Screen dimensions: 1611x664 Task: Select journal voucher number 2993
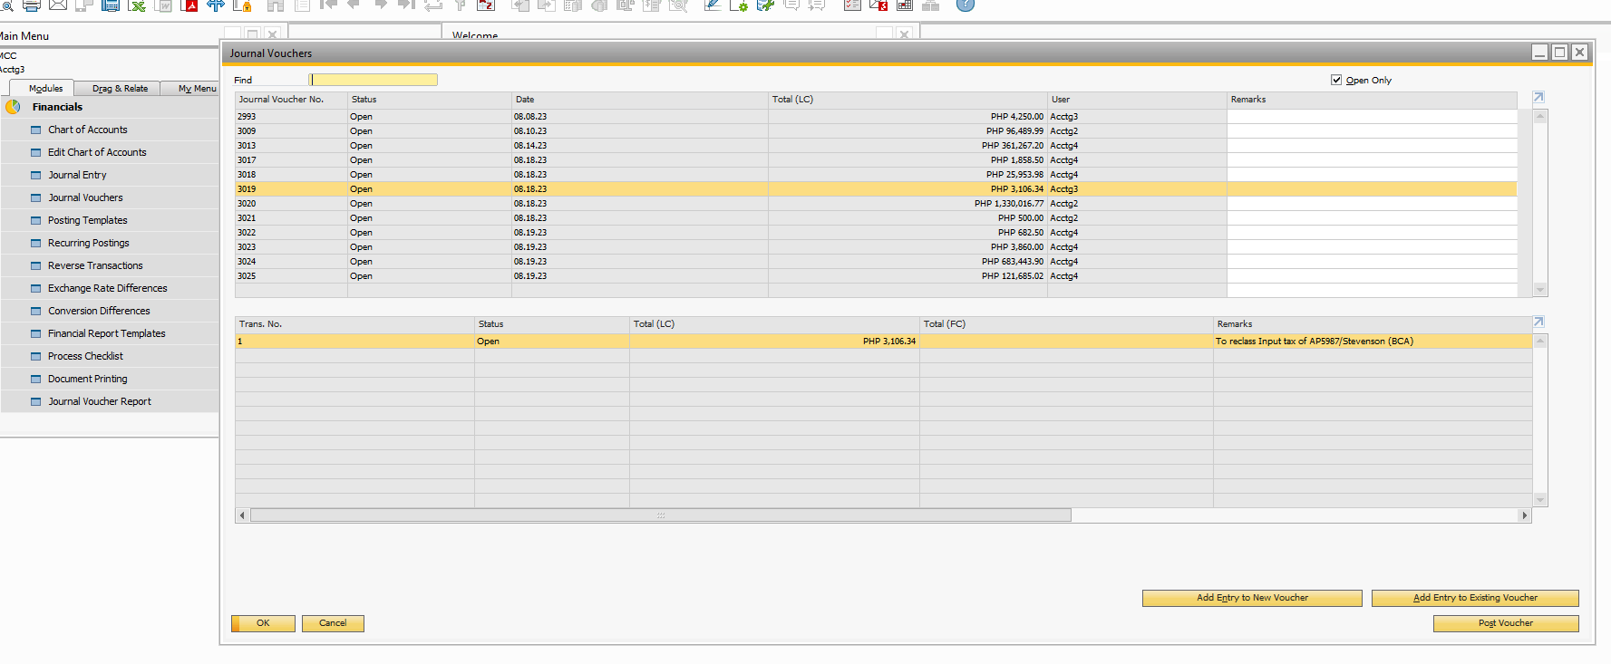(291, 117)
